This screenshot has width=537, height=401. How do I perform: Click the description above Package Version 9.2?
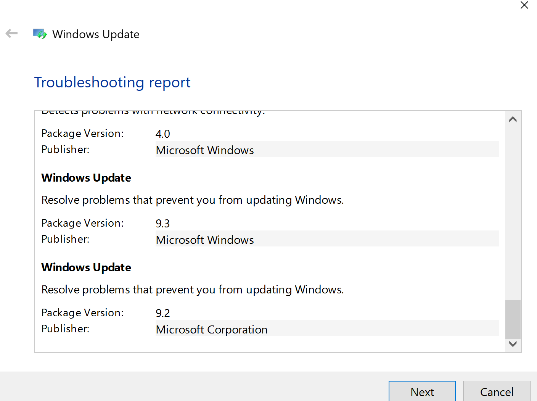193,290
